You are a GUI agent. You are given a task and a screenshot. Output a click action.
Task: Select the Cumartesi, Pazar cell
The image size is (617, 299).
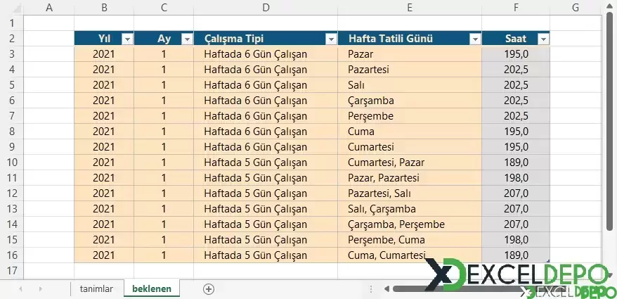click(410, 163)
